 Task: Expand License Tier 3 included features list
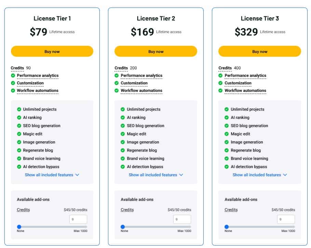260,175
